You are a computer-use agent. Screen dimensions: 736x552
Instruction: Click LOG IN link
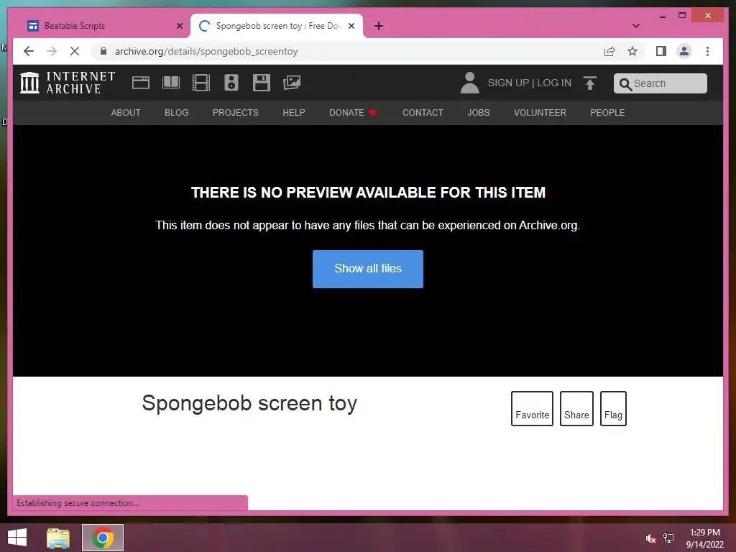point(554,83)
